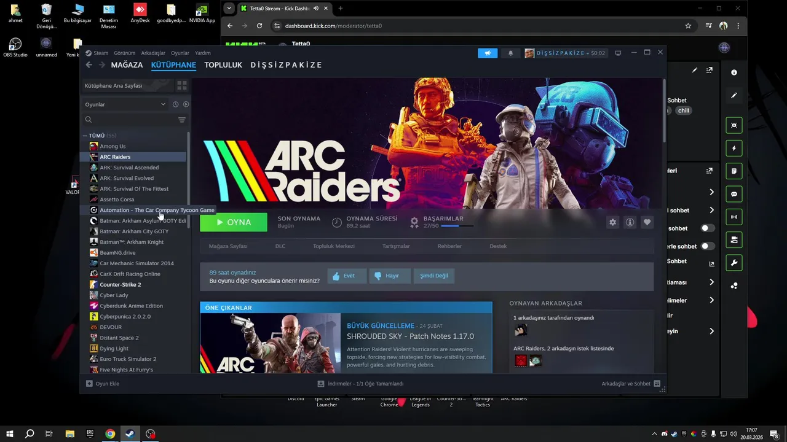This screenshot has height=442, width=787.
Task: Open Chrome tab search dropdown arrow
Action: point(229,8)
